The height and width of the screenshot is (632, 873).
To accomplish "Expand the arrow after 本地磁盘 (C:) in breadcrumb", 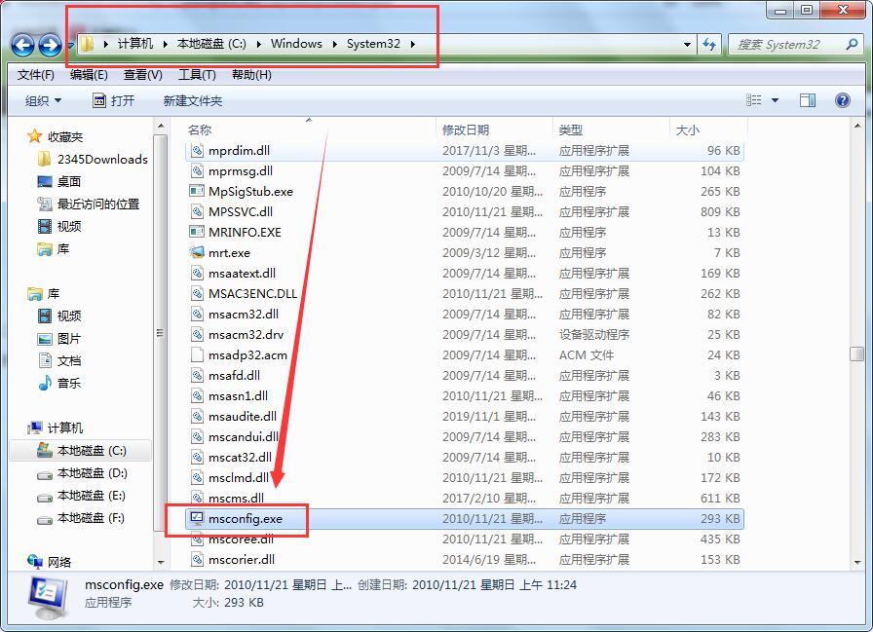I will tap(259, 44).
